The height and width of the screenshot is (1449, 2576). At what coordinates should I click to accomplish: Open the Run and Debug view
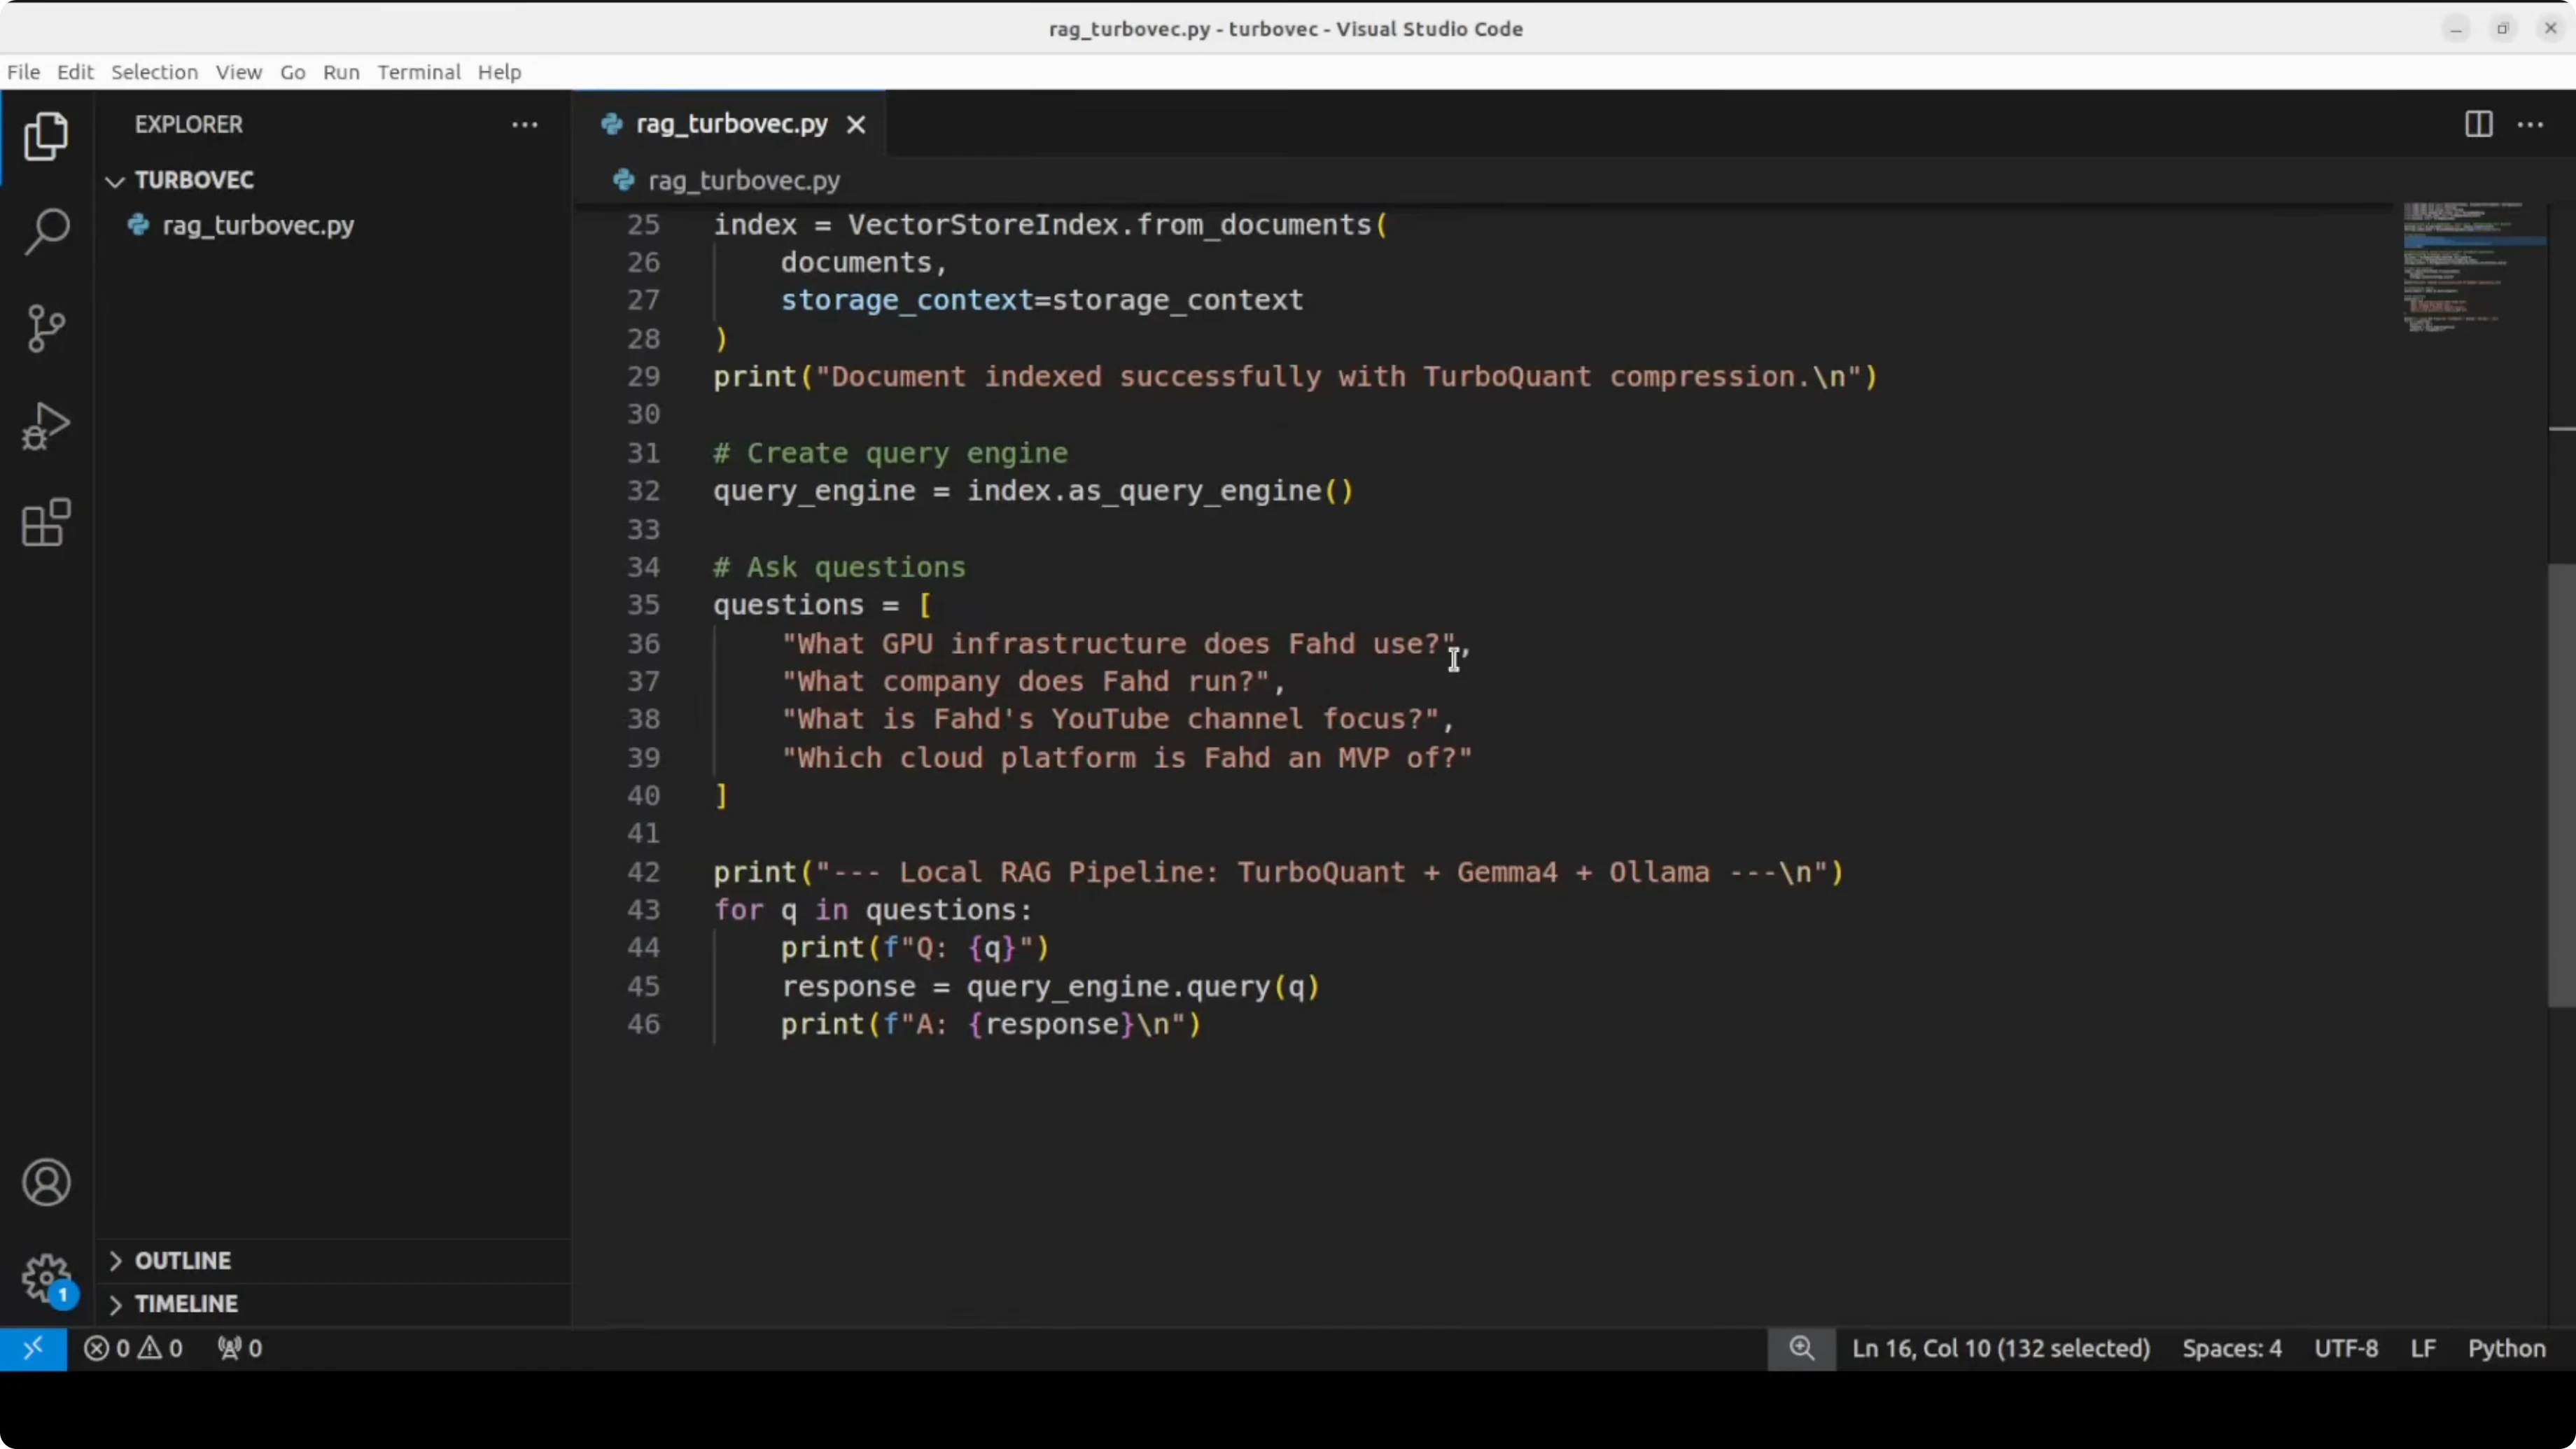(x=46, y=425)
